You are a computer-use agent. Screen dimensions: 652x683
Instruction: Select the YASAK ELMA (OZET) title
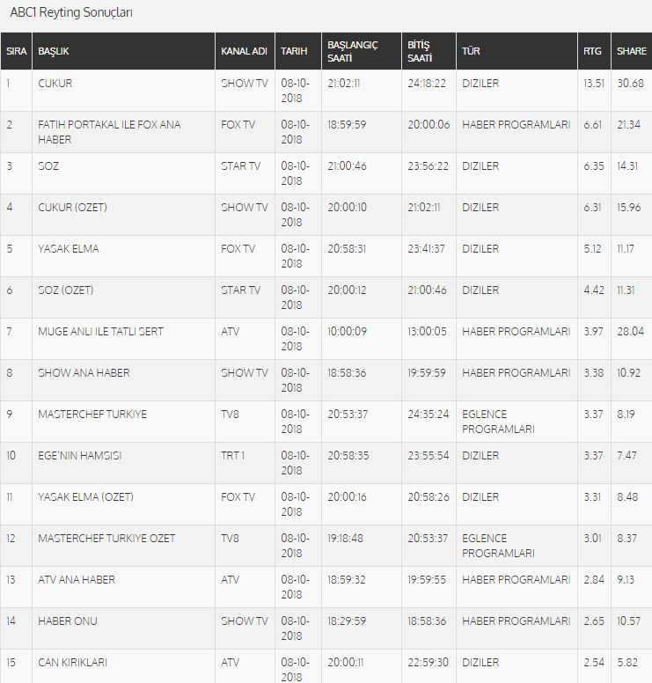[x=86, y=497]
